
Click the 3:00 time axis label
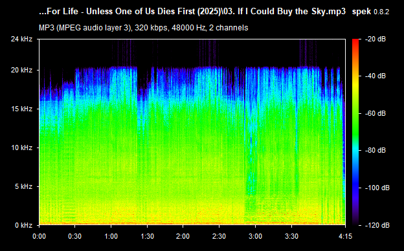[x=255, y=236]
